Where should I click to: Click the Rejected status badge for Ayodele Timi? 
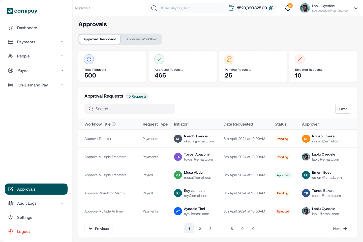point(283,211)
